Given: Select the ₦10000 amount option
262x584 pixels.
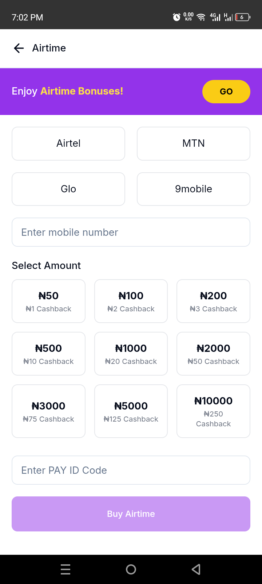Looking at the screenshot, I should tap(214, 411).
